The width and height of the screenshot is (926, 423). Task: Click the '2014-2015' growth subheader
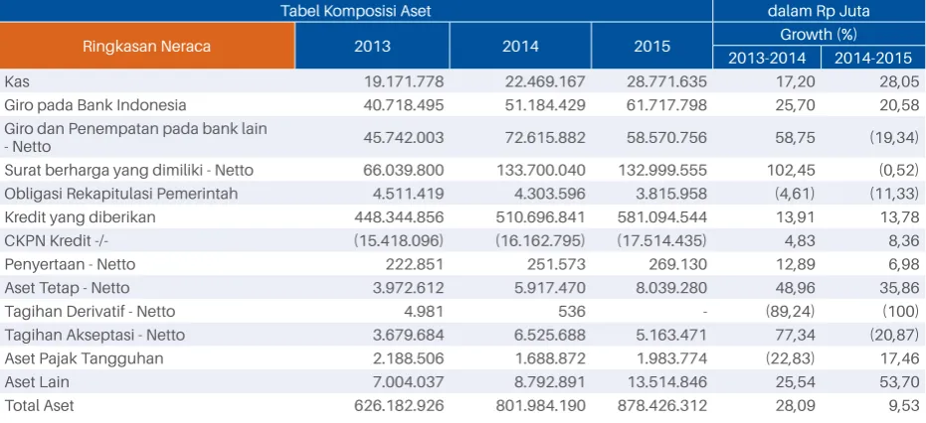[x=873, y=58]
